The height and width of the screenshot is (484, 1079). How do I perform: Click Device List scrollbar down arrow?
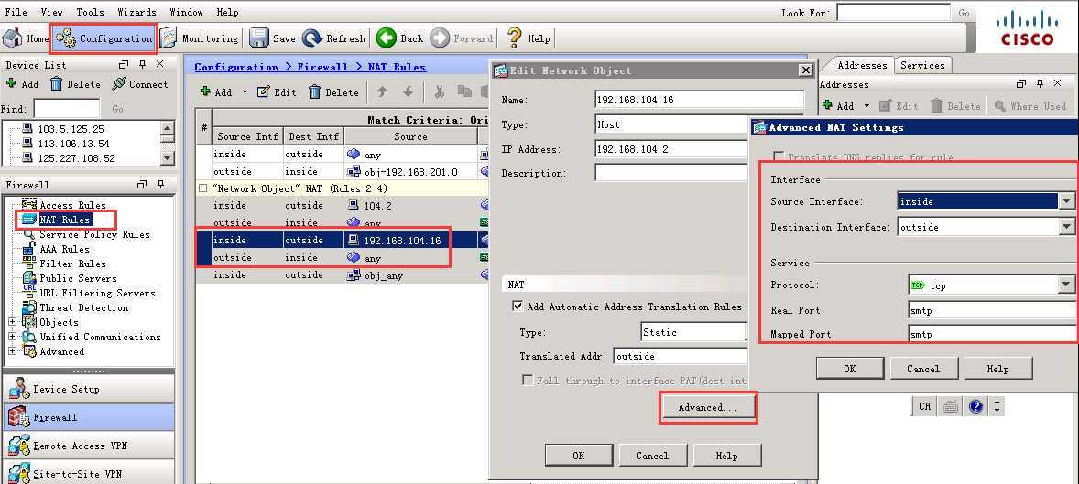tap(168, 158)
